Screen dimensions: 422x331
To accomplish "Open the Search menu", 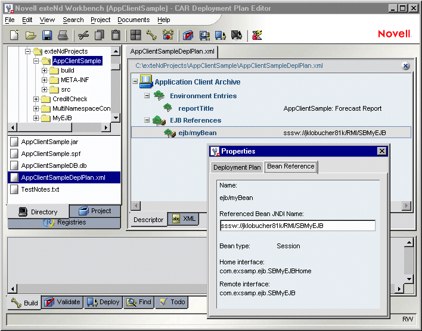I will tap(73, 20).
